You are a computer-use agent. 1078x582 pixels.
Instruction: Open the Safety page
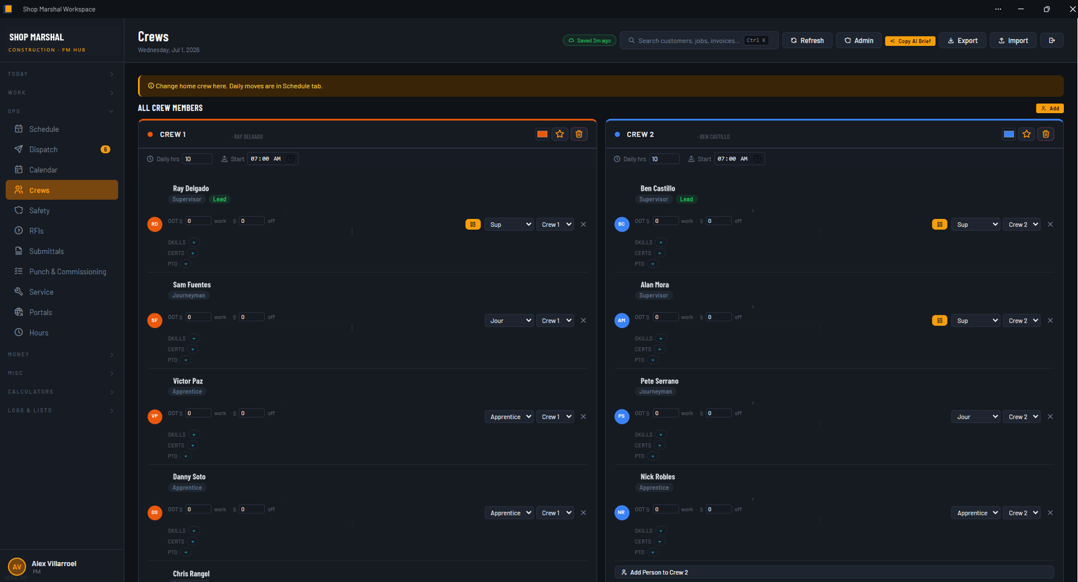pyautogui.click(x=61, y=211)
